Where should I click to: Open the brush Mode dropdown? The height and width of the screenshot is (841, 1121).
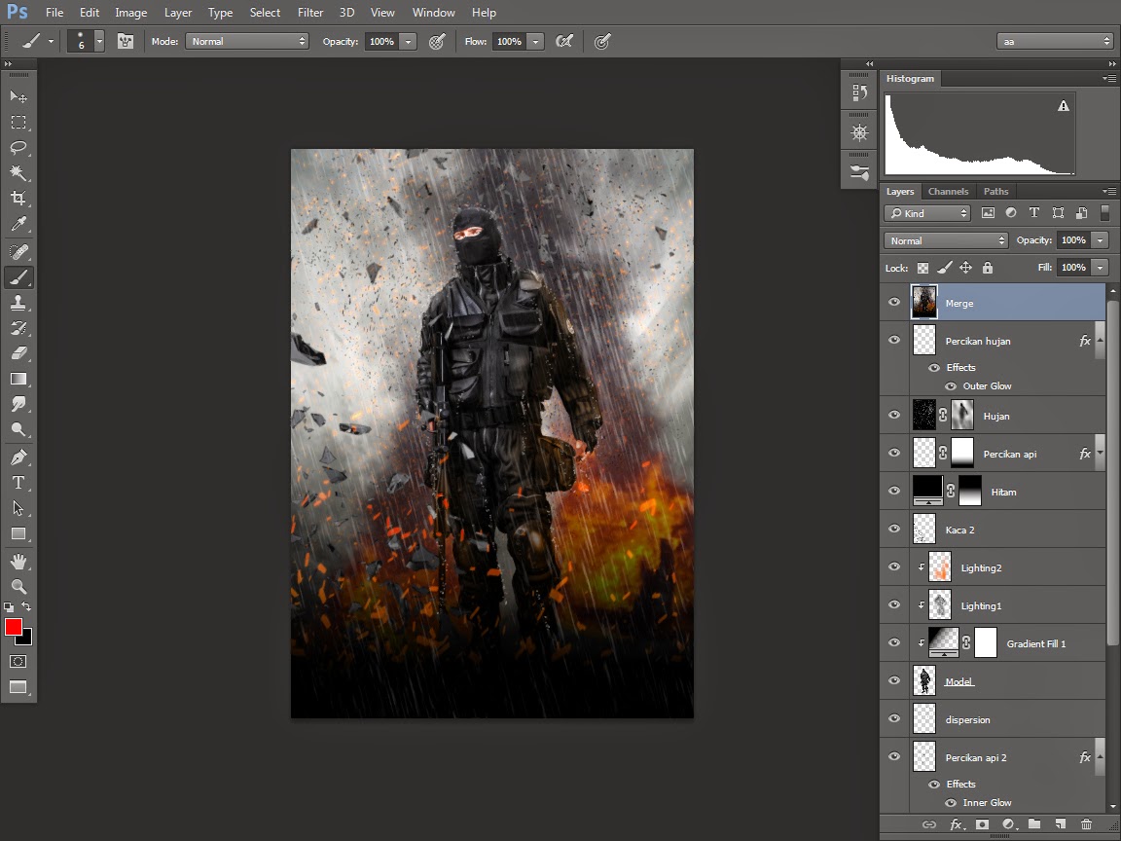[x=248, y=41]
